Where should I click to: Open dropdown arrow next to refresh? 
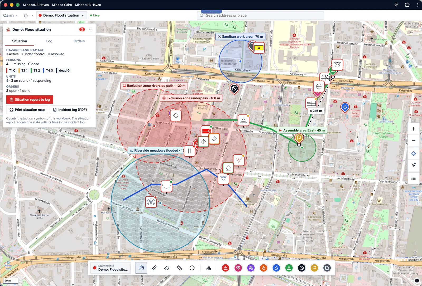32,15
